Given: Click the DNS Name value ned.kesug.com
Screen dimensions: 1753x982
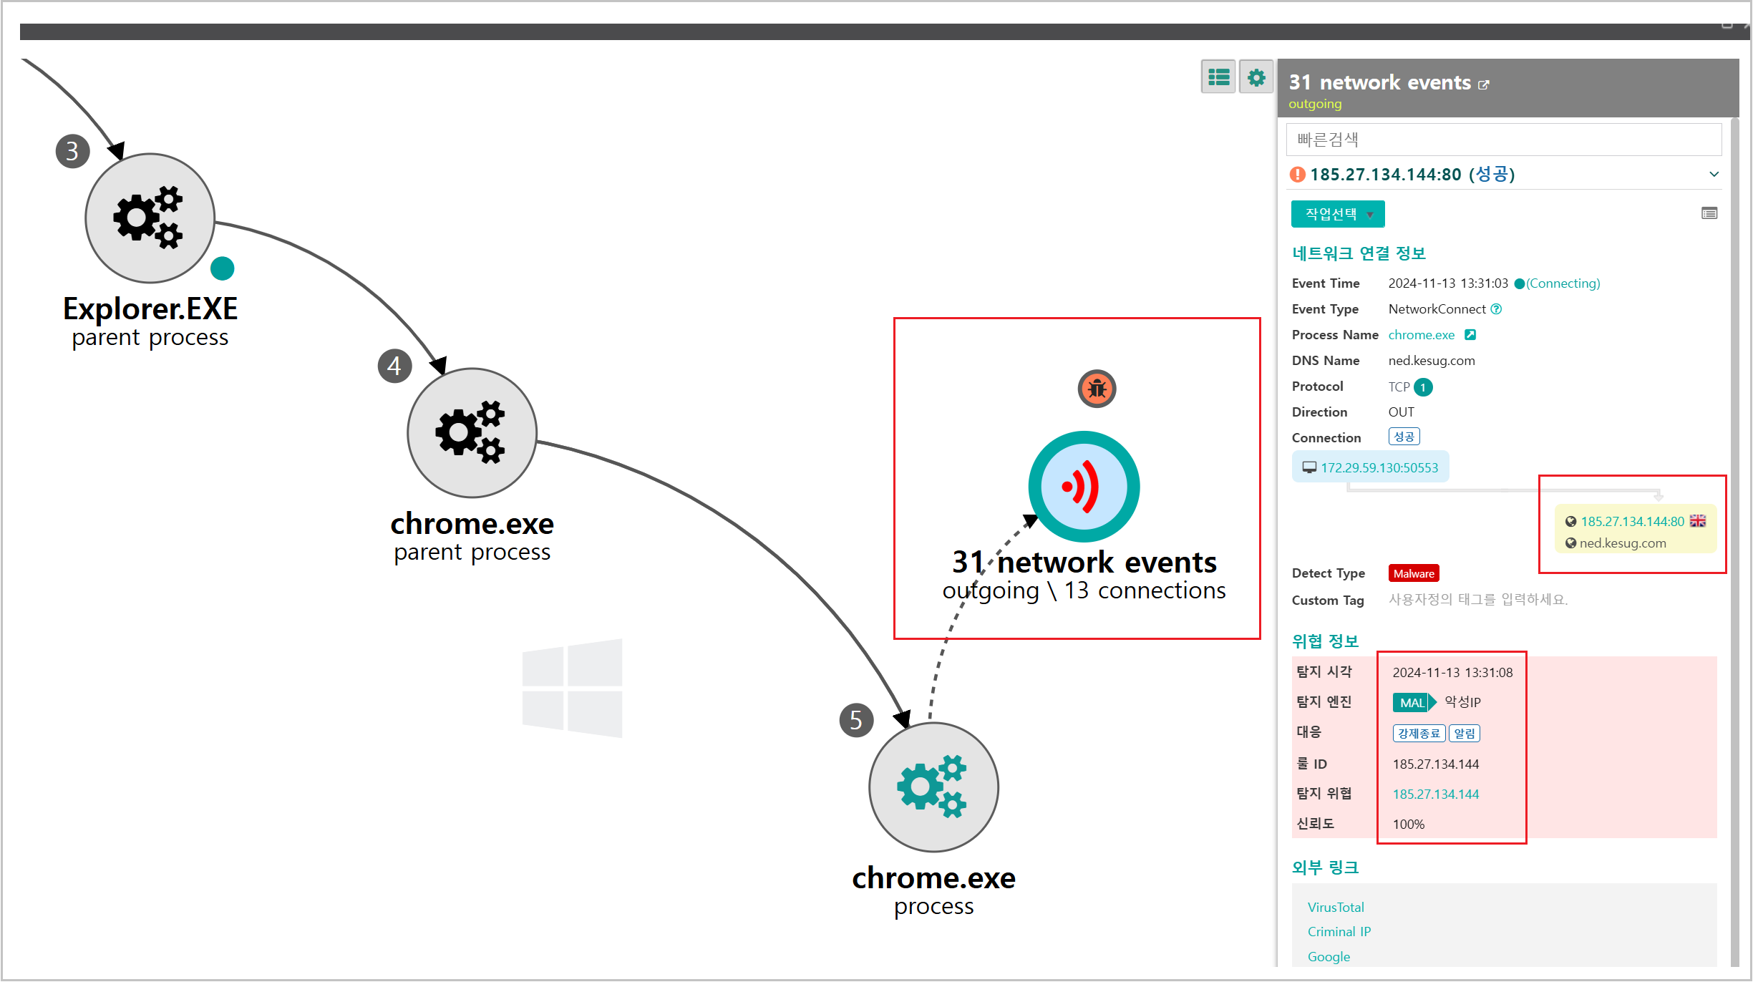Looking at the screenshot, I should 1432,361.
